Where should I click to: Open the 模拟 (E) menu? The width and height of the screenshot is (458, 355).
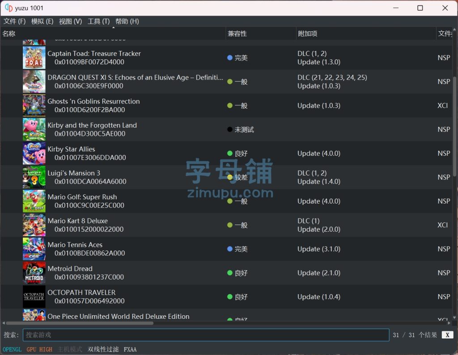click(42, 21)
